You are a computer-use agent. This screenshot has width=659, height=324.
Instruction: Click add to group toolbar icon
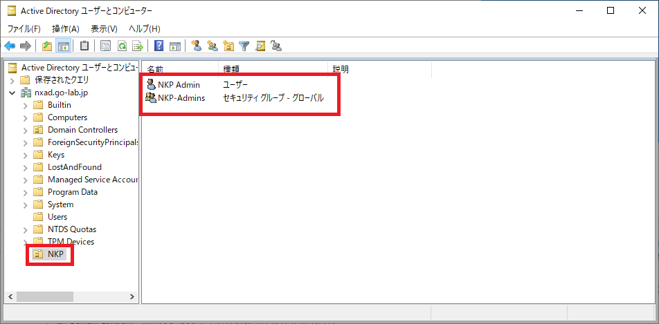(276, 46)
